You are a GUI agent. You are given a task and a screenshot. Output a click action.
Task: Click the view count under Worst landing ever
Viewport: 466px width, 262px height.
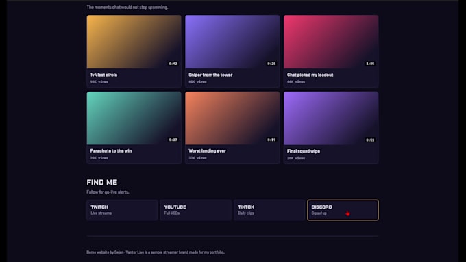197,158
